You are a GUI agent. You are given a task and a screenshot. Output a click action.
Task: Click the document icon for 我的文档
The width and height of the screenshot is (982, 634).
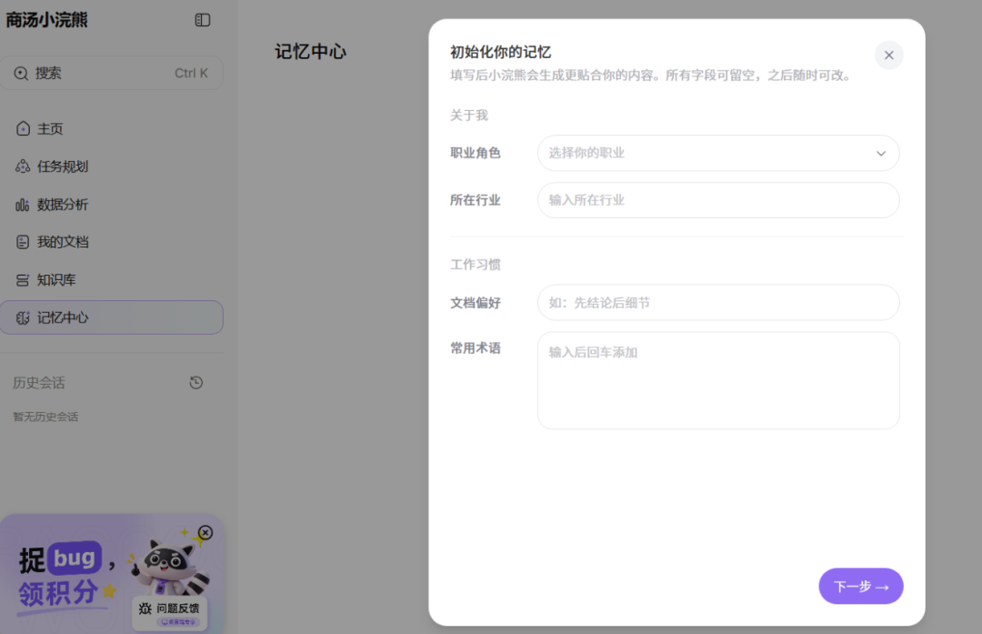click(x=23, y=242)
